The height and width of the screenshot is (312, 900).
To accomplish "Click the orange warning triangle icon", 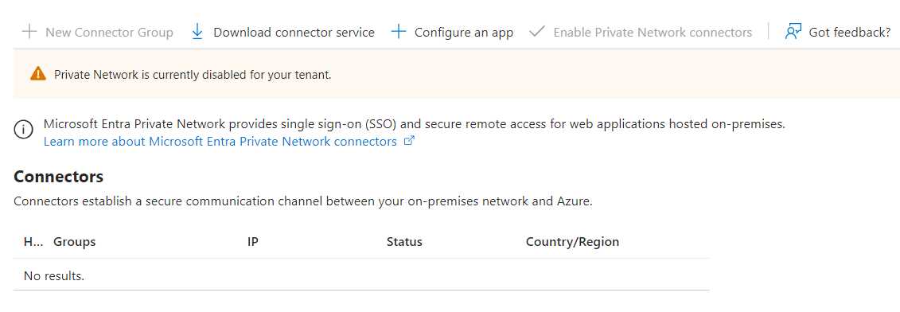I will (38, 73).
